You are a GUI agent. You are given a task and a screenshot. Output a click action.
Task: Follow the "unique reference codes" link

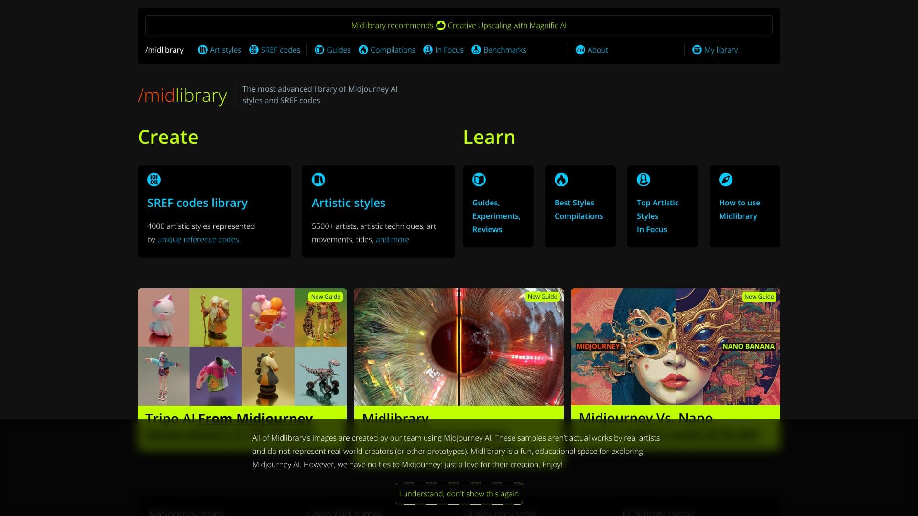click(x=198, y=239)
